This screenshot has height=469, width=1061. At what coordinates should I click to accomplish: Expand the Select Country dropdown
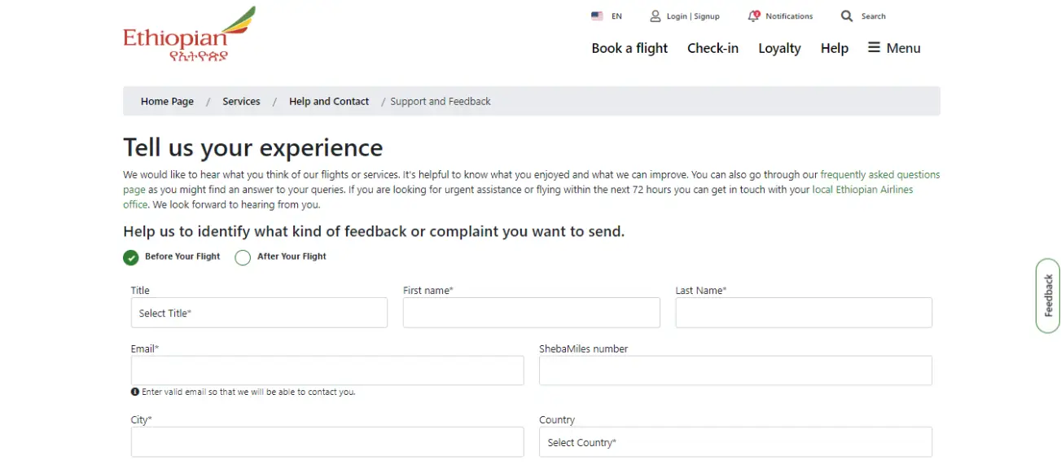pyautogui.click(x=735, y=442)
